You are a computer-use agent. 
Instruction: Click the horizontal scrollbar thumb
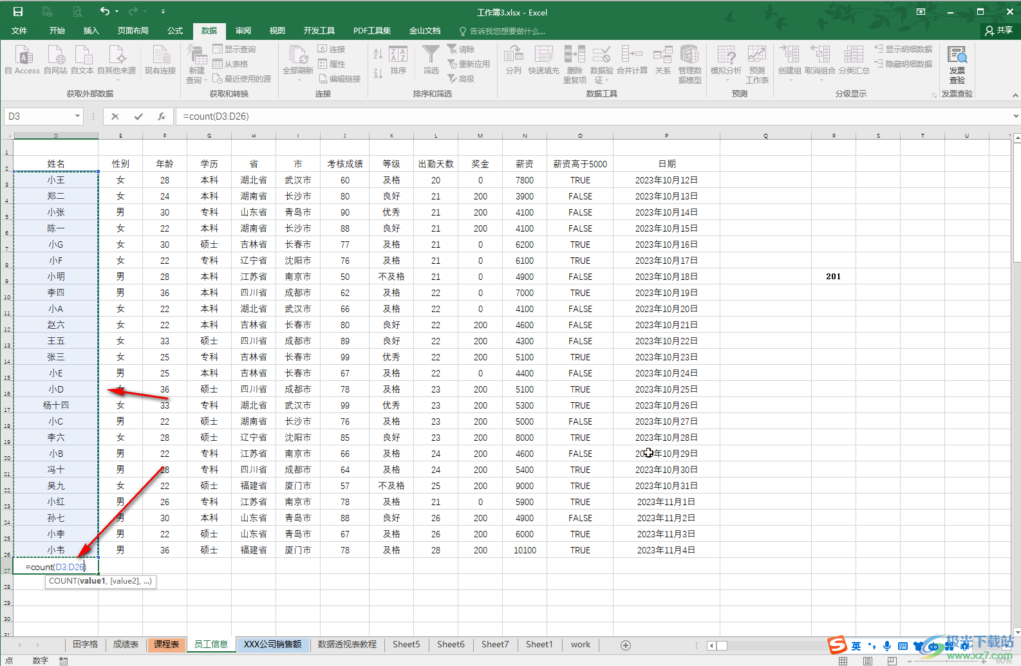pos(722,645)
